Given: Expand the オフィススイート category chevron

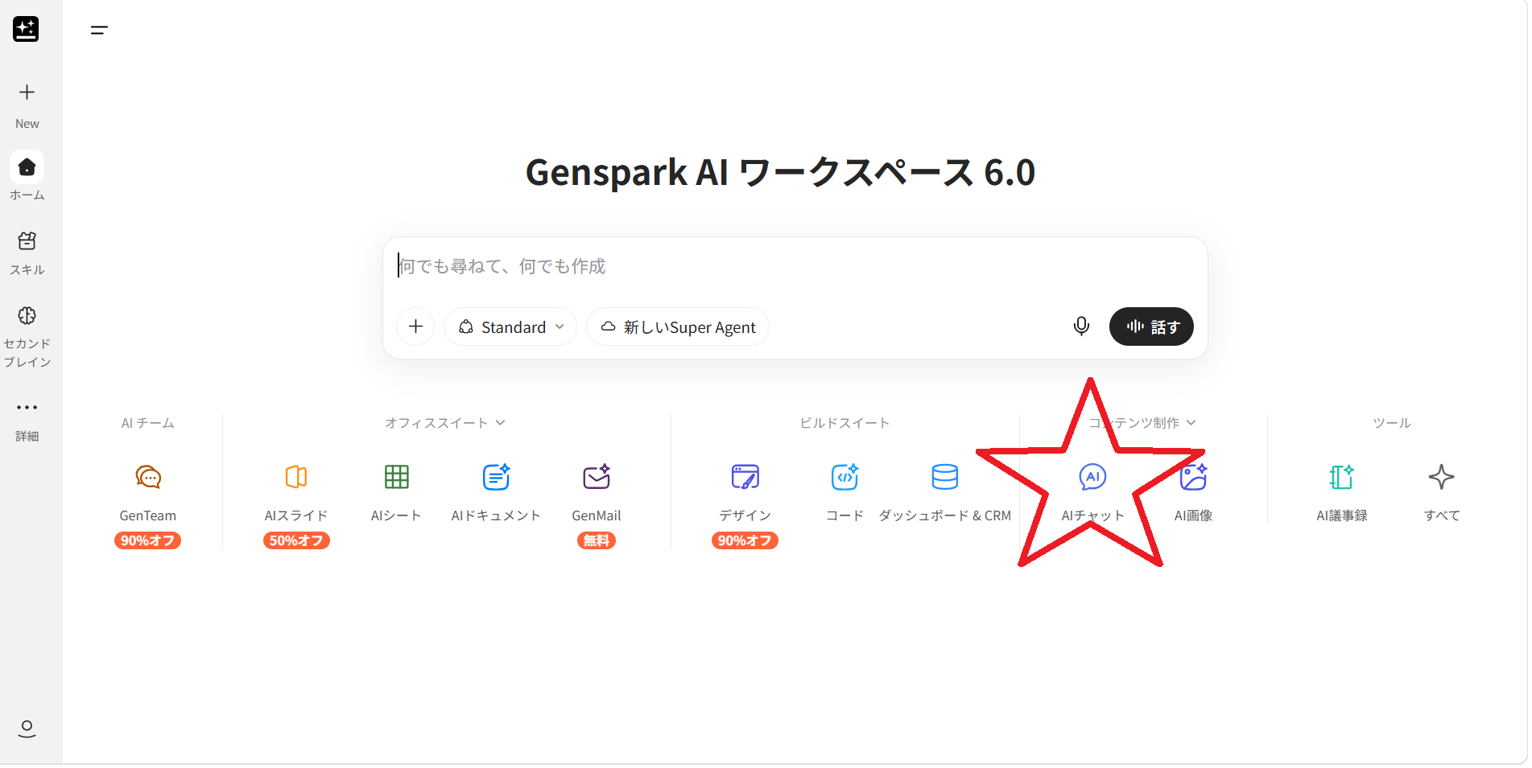Looking at the screenshot, I should click(x=500, y=423).
